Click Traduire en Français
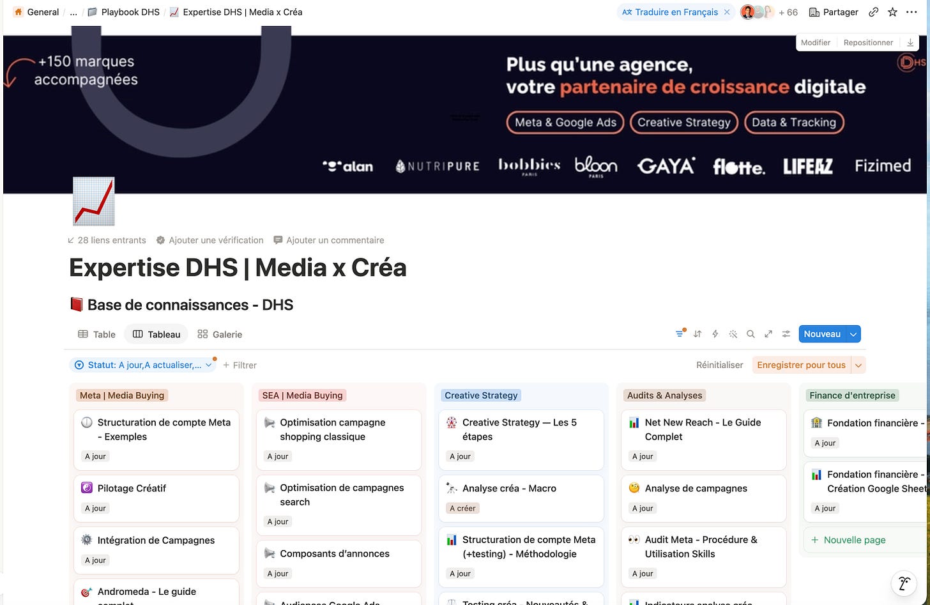930x605 pixels. coord(670,12)
